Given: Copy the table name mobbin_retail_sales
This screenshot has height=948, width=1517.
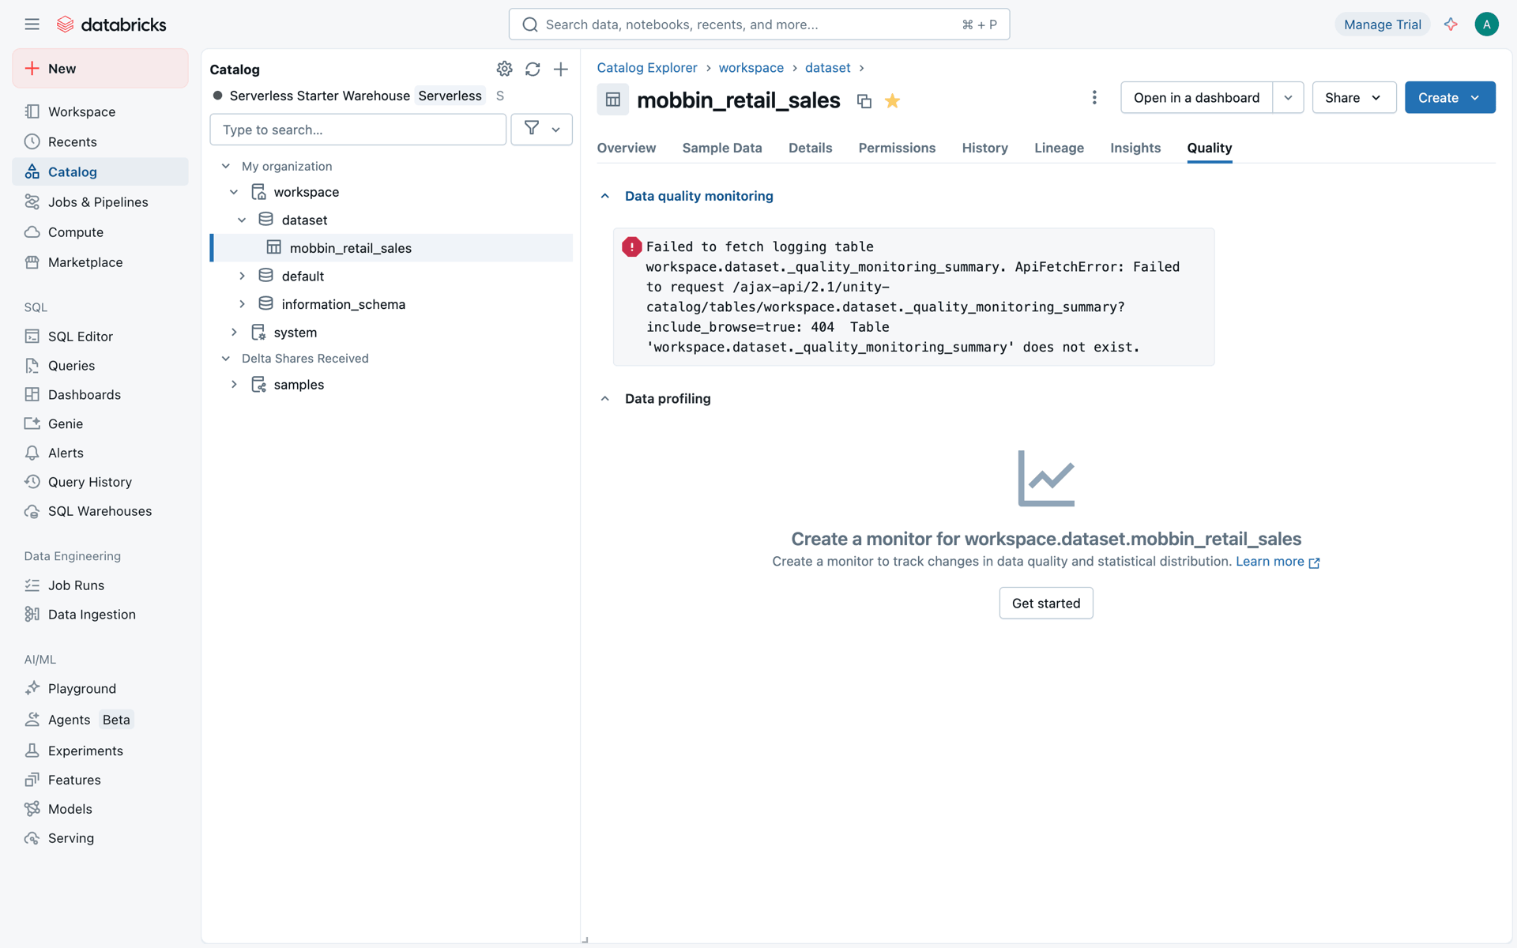Looking at the screenshot, I should (864, 101).
